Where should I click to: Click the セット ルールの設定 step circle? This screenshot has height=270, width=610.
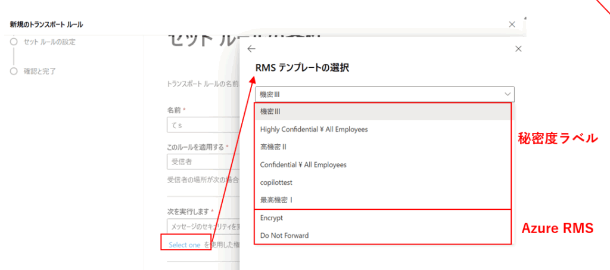tap(14, 42)
